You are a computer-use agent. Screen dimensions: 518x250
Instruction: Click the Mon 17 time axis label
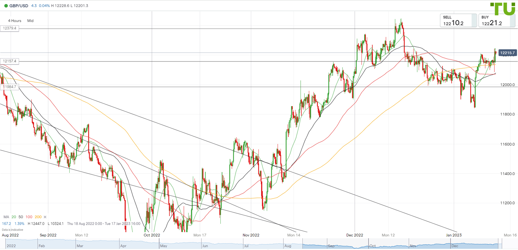(x=200, y=235)
